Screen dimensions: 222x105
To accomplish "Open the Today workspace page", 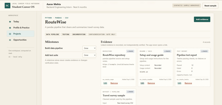I will (20, 22).
